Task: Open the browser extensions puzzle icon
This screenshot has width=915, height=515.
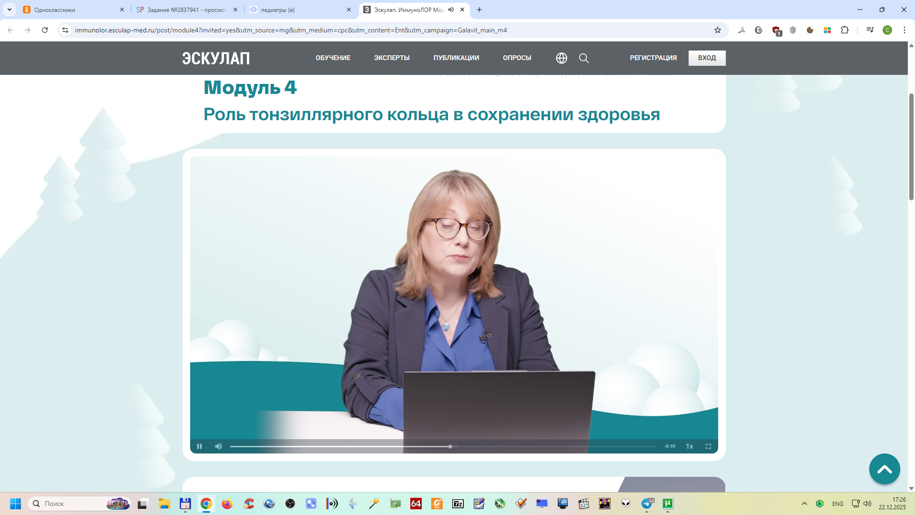Action: 844,30
